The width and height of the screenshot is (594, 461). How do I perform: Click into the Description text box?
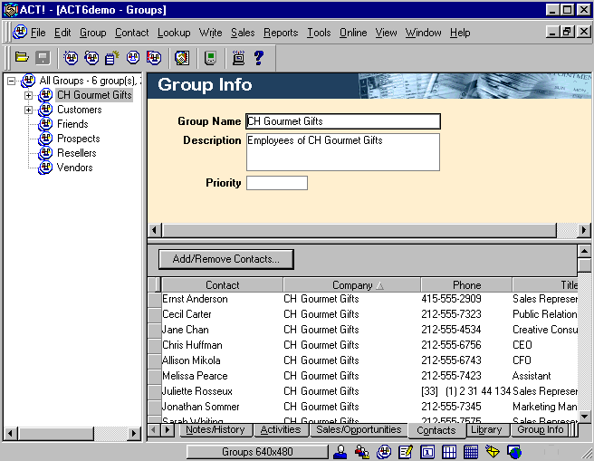click(x=343, y=152)
